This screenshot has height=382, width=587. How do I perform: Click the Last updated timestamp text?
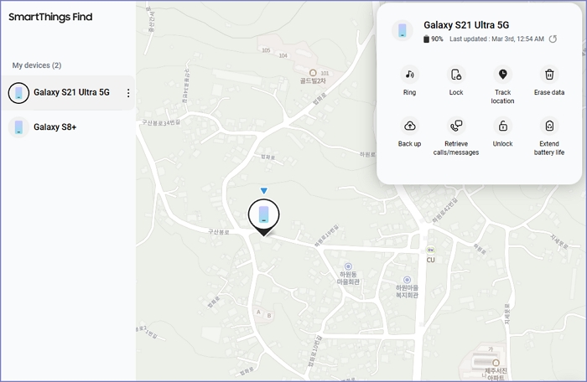(x=496, y=39)
